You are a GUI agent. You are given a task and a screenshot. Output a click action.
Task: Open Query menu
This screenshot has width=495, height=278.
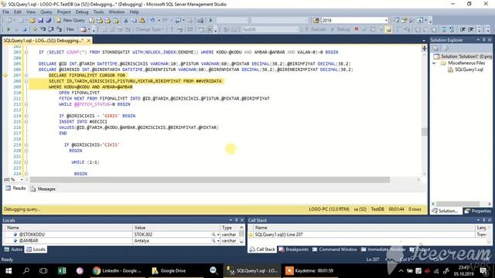tap(46, 12)
